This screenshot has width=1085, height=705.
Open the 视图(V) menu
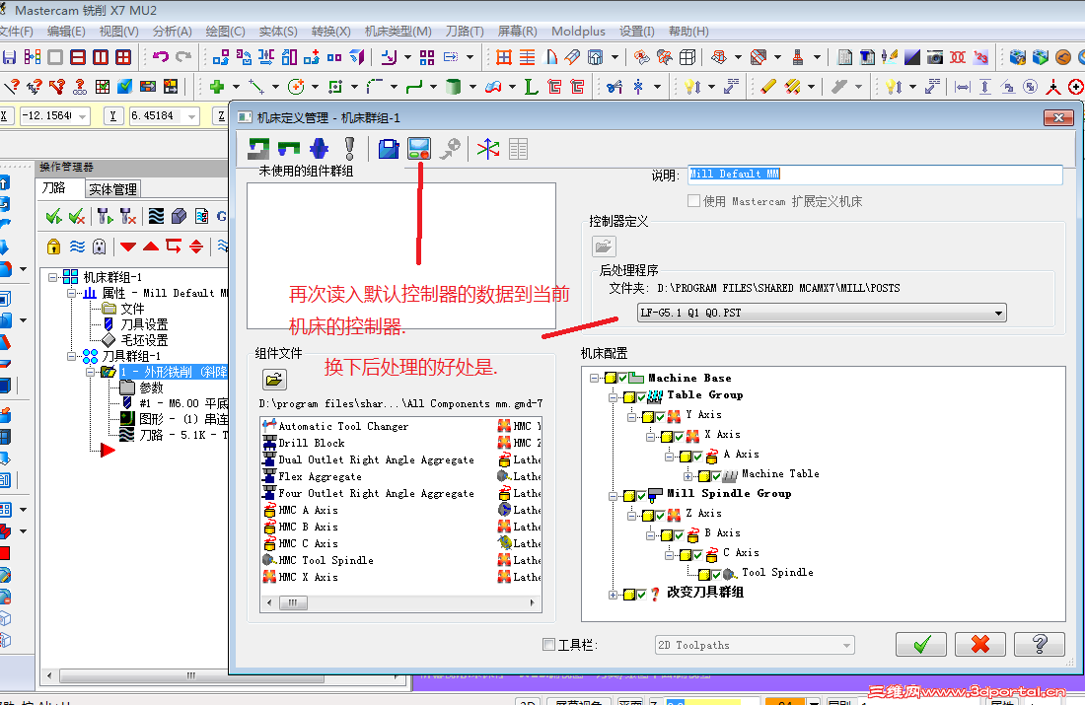click(x=118, y=32)
